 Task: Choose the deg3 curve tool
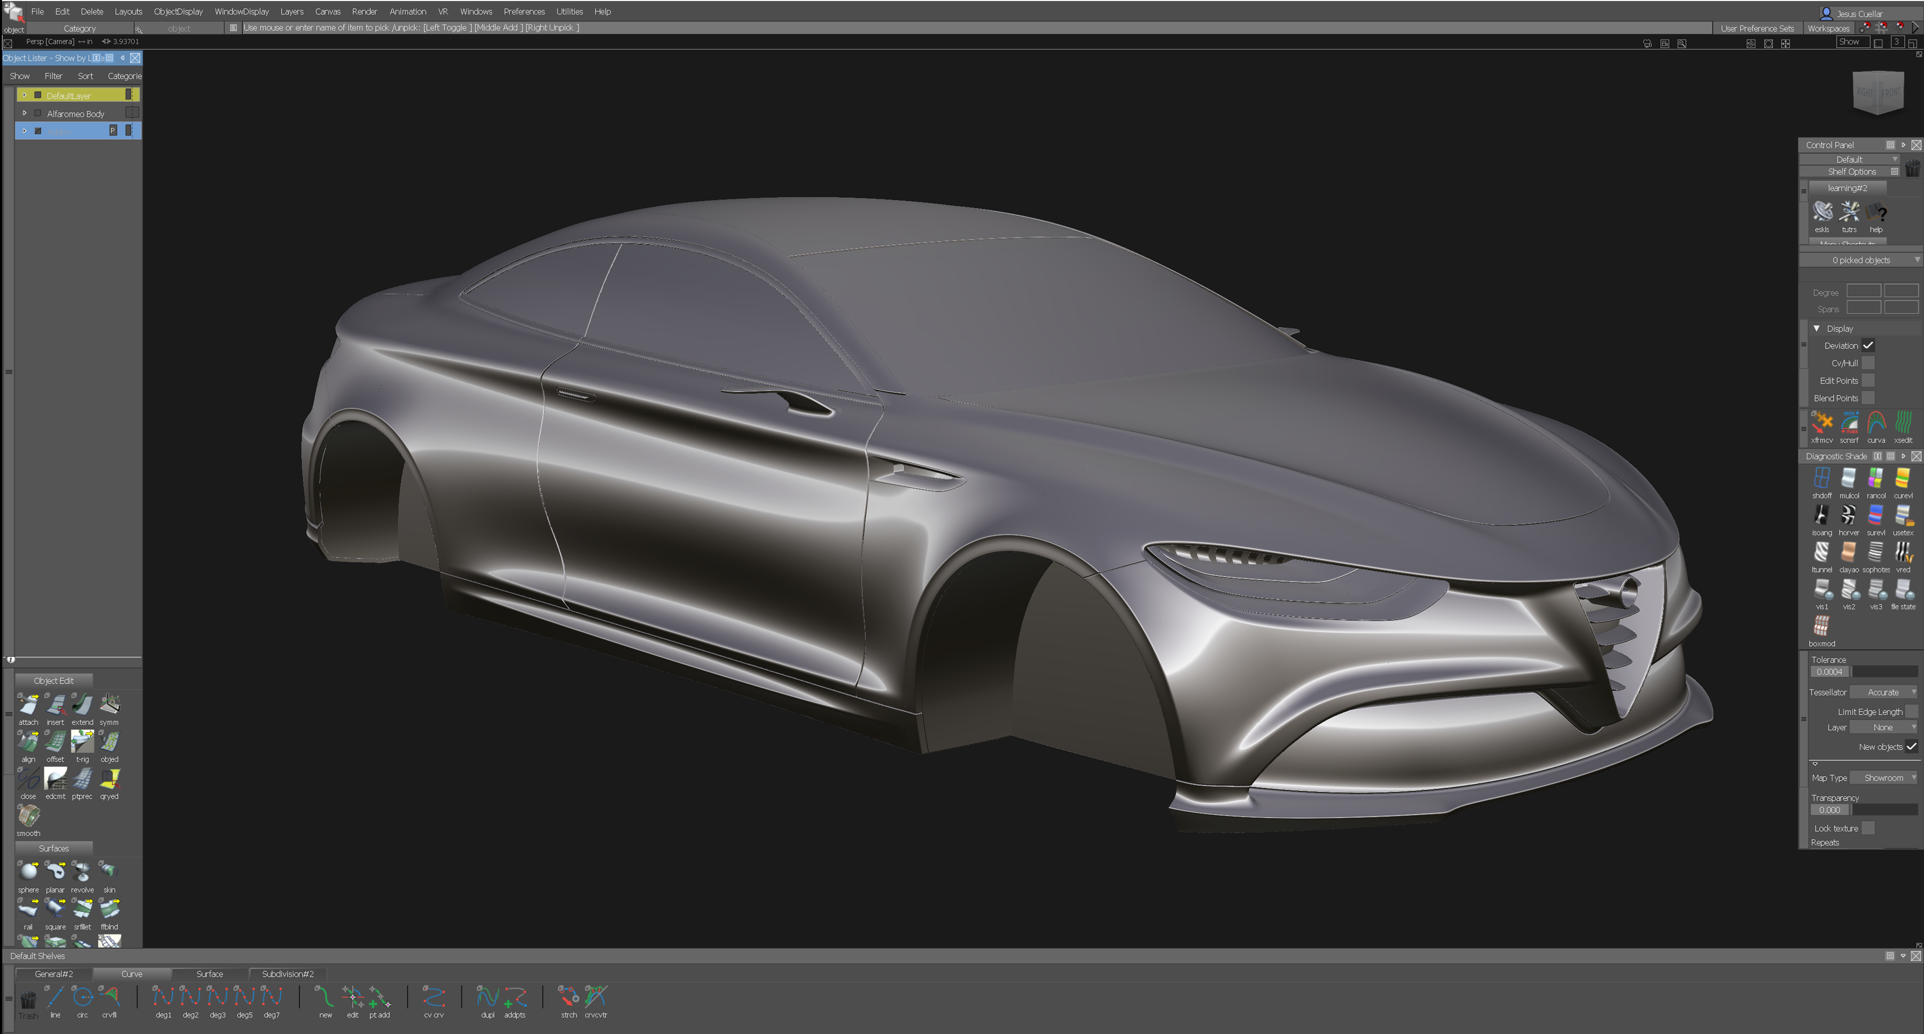click(217, 996)
